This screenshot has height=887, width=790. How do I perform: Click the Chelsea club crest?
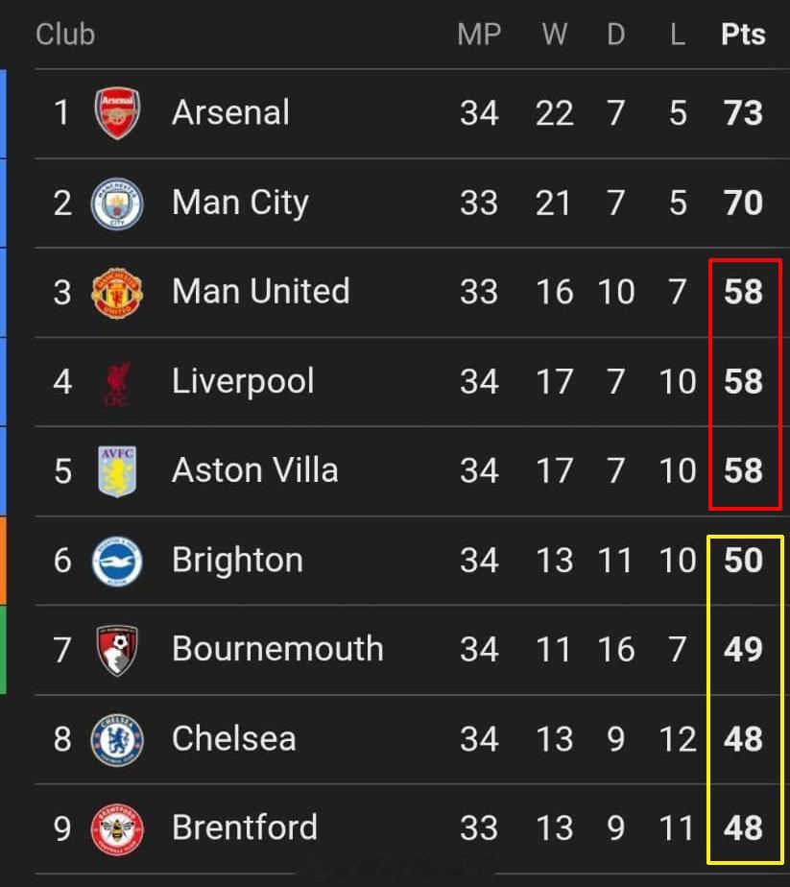coord(117,739)
